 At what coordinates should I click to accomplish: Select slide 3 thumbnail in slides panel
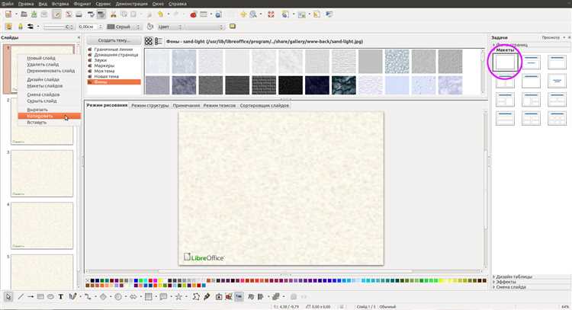(x=42, y=174)
